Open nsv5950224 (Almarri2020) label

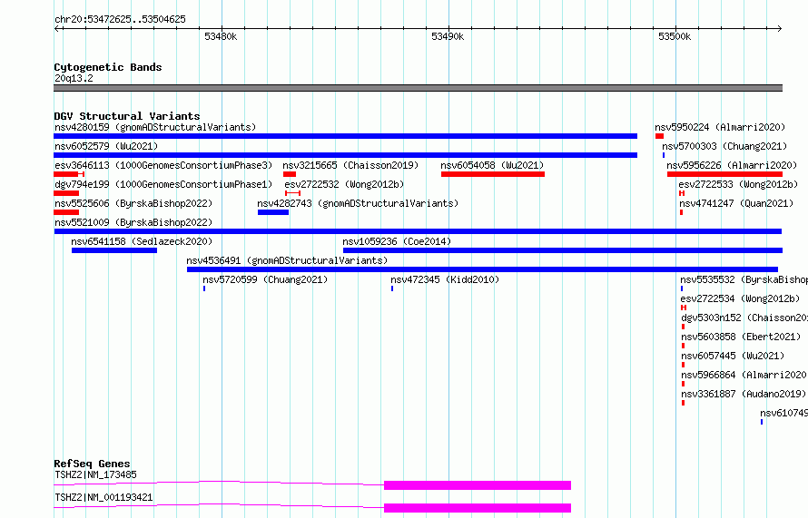pos(721,127)
